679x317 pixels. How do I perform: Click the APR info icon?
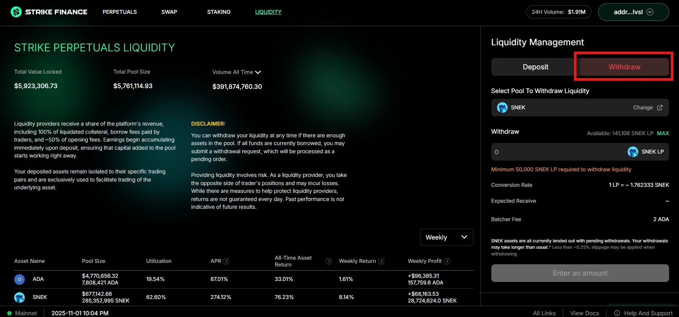tap(226, 261)
